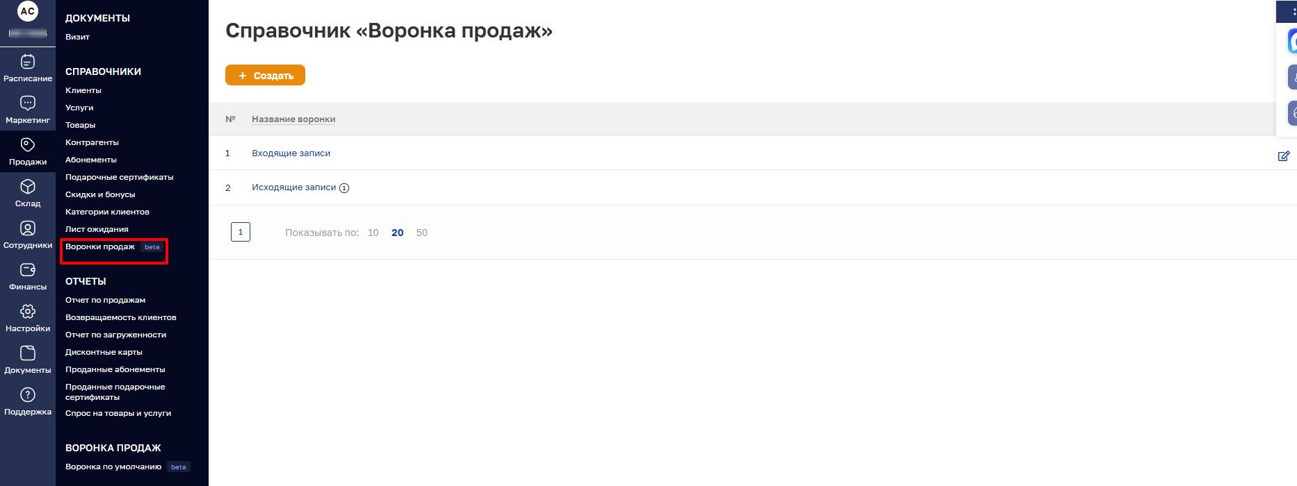
Task: Open the Настройки gear section
Action: pyautogui.click(x=28, y=317)
